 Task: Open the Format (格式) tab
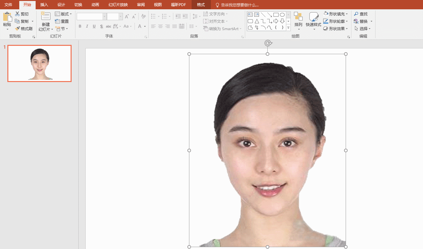pyautogui.click(x=201, y=5)
